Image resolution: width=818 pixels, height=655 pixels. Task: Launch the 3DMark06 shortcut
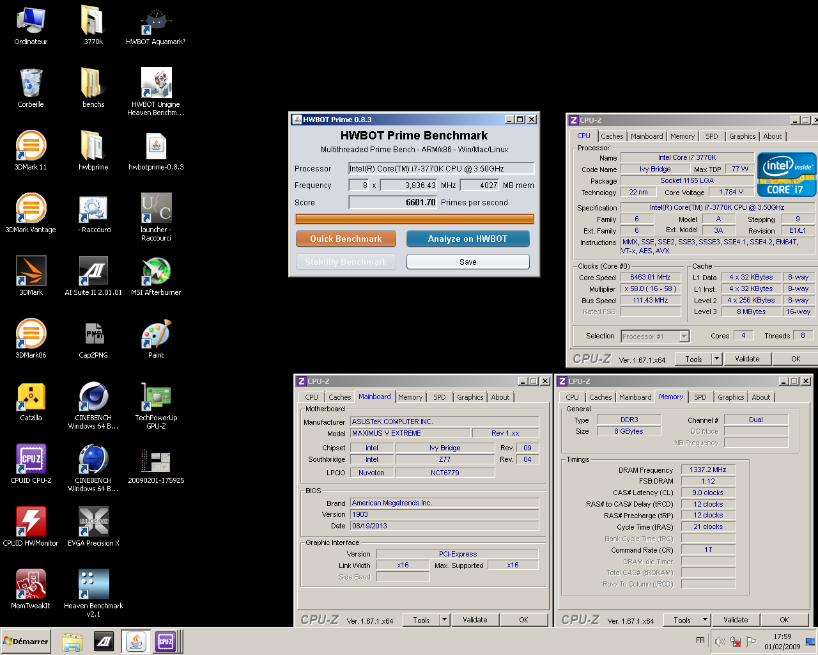(31, 339)
